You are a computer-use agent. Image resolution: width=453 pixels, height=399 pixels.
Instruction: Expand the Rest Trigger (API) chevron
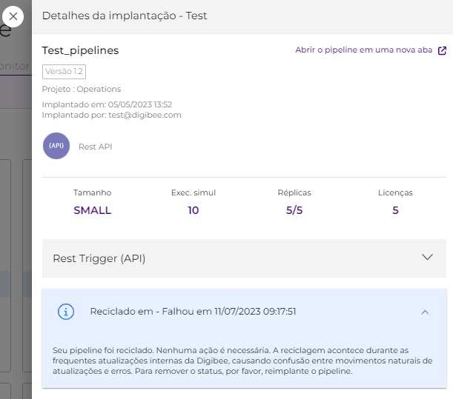(x=427, y=258)
